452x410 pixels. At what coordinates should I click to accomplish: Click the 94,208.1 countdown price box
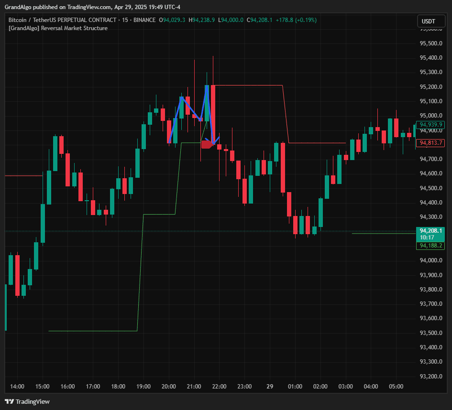point(430,234)
